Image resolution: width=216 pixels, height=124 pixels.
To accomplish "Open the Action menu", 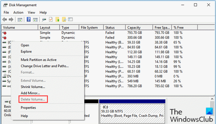I will pyautogui.click(x=18, y=13).
